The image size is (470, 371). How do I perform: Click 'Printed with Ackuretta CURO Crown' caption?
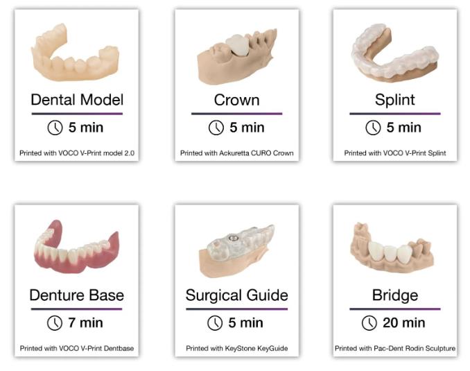pyautogui.click(x=236, y=153)
